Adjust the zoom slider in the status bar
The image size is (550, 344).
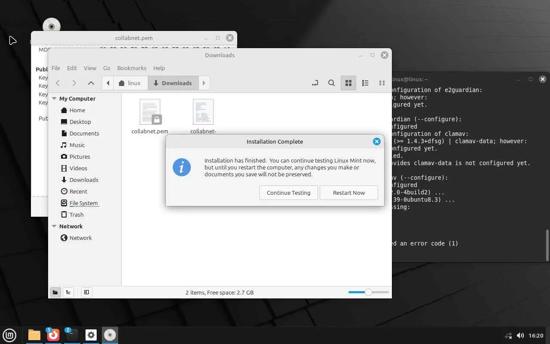coord(368,292)
